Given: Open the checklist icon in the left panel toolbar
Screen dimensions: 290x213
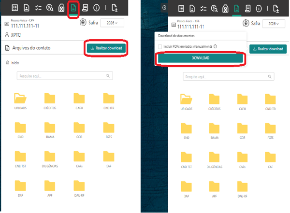Looking at the screenshot, I should point(38,8).
